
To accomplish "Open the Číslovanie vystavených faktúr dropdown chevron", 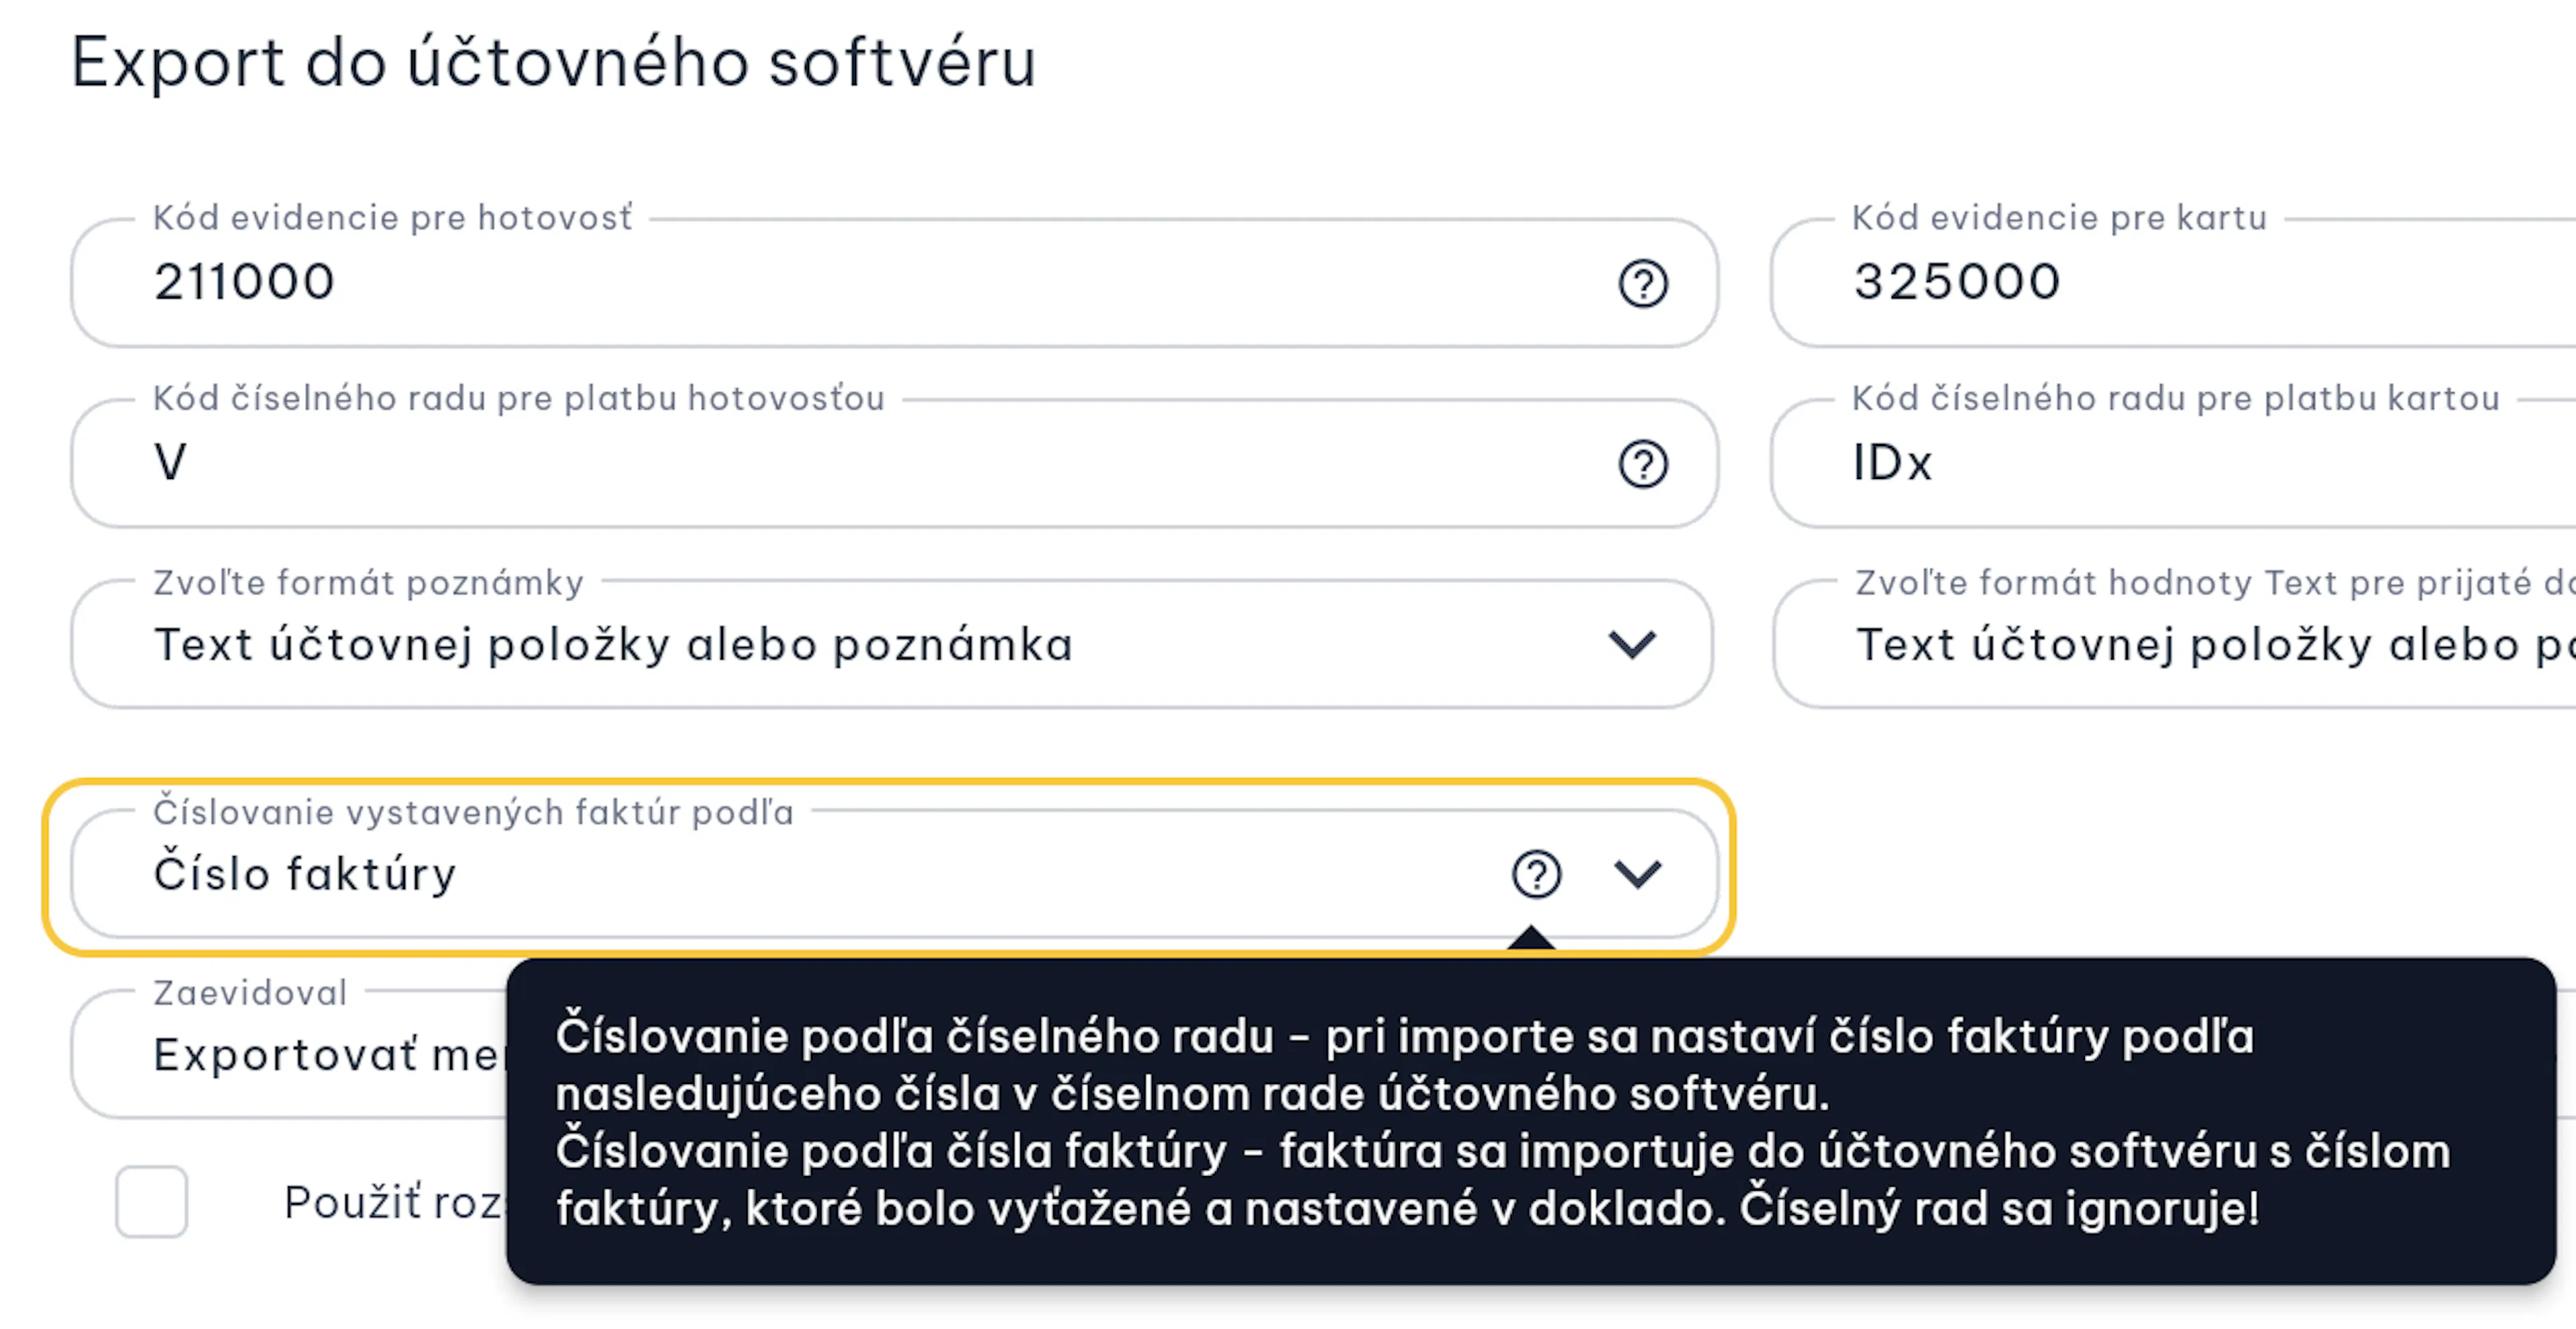I will [x=1638, y=874].
